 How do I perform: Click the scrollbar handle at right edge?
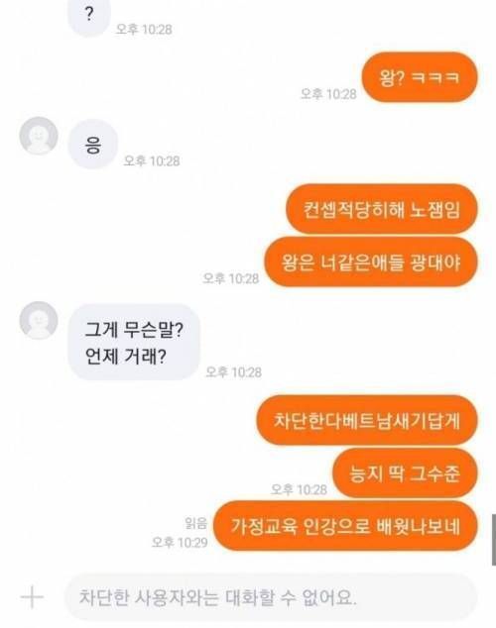pyautogui.click(x=494, y=540)
